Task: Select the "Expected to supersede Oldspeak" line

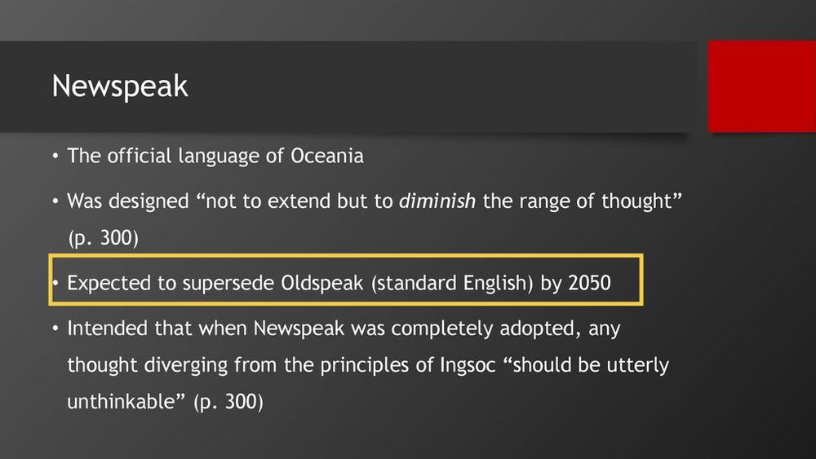Action: point(339,283)
